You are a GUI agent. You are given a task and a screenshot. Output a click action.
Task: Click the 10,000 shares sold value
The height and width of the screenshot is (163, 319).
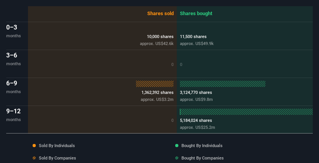pos(160,36)
